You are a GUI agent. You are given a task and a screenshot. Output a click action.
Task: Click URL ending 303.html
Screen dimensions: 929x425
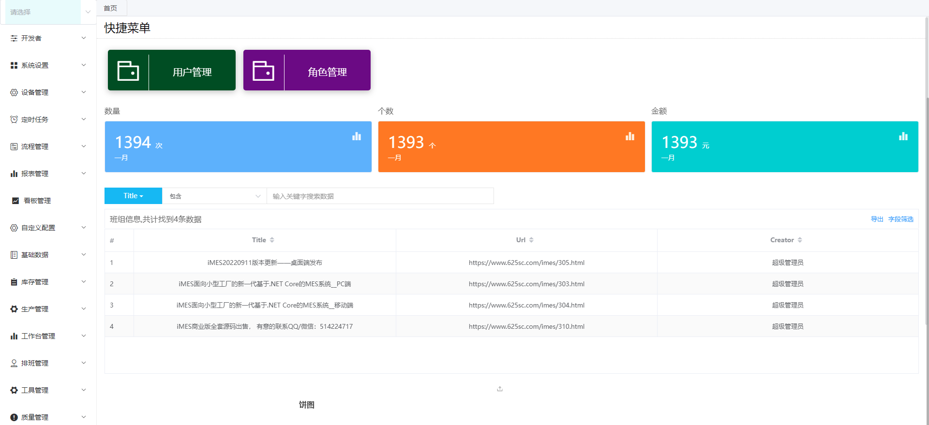[x=526, y=284]
